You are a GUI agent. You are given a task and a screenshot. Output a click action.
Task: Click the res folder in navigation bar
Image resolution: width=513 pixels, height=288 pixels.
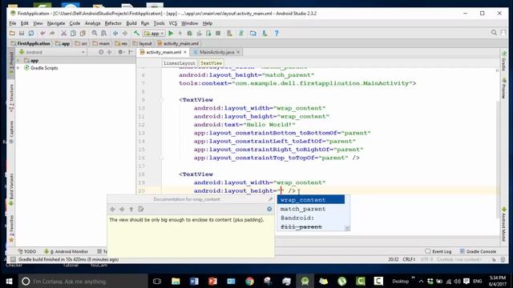point(121,43)
